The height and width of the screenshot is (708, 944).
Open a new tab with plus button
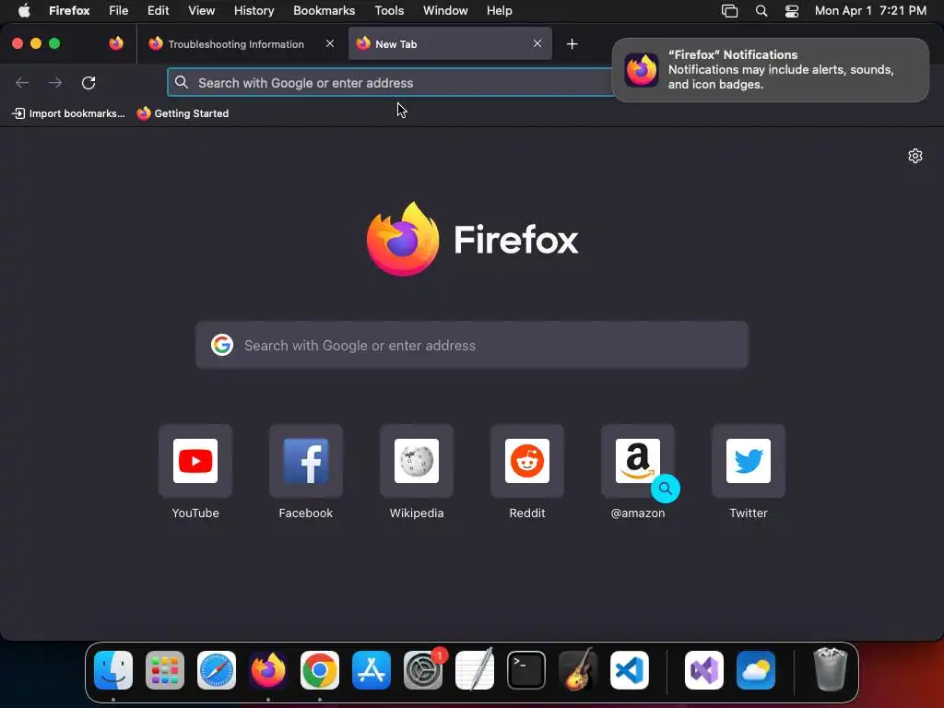coord(572,44)
